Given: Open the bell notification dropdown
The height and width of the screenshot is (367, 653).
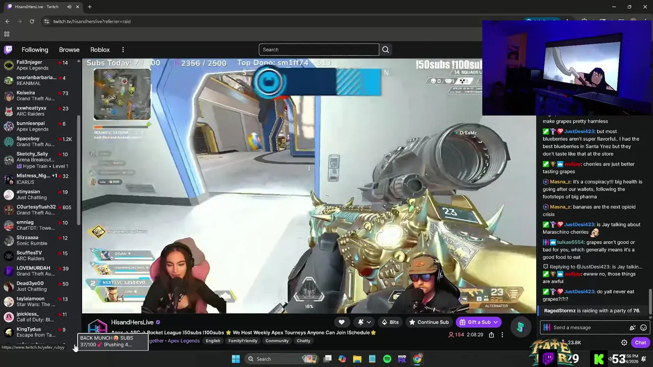Looking at the screenshot, I should click(364, 322).
